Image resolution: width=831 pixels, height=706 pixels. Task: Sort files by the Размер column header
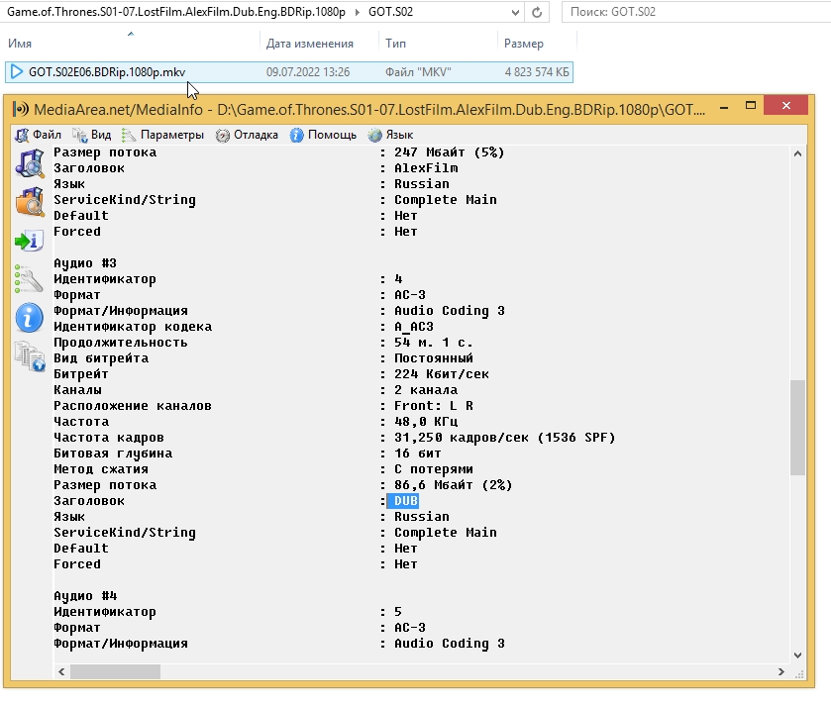tap(523, 44)
